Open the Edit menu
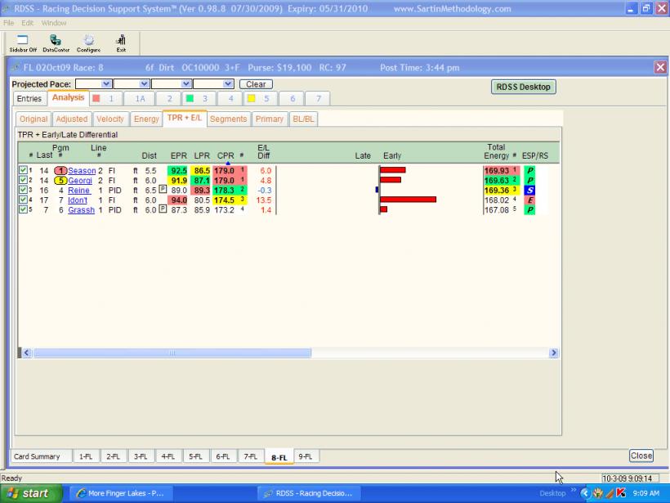Image resolution: width=670 pixels, height=503 pixels. point(27,23)
